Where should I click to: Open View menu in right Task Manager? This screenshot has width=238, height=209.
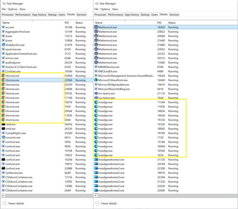click(x=115, y=9)
